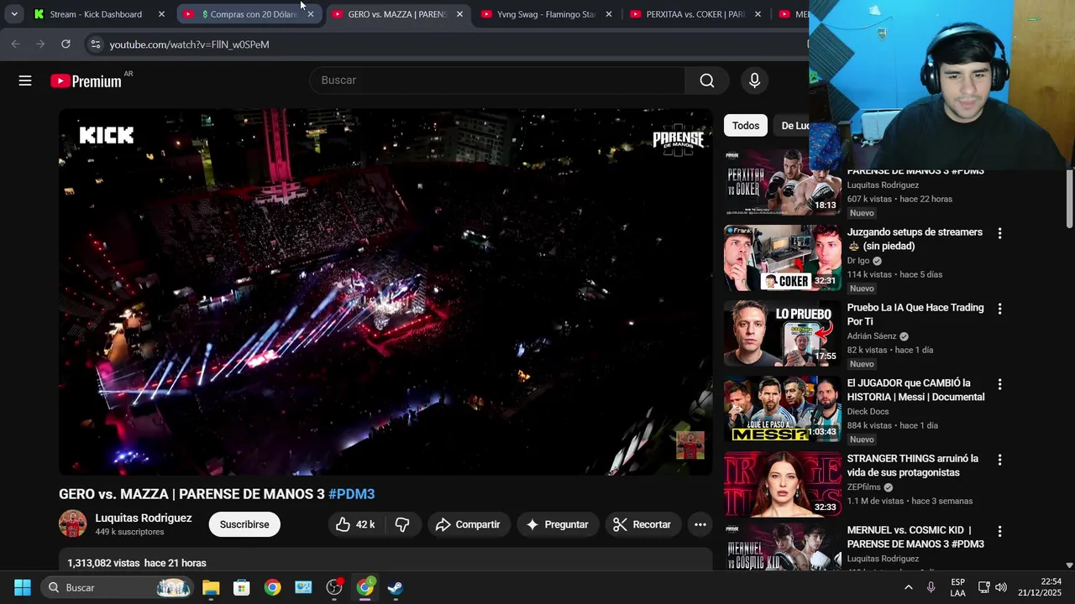Switch to Yvng Swag - Flamingo tab
Screen dimensions: 1075x604
click(x=546, y=14)
